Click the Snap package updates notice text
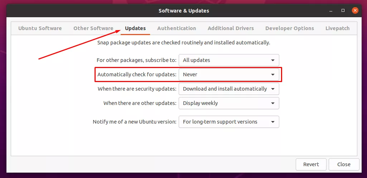Screen dimensions: 367x178 click(x=184, y=43)
